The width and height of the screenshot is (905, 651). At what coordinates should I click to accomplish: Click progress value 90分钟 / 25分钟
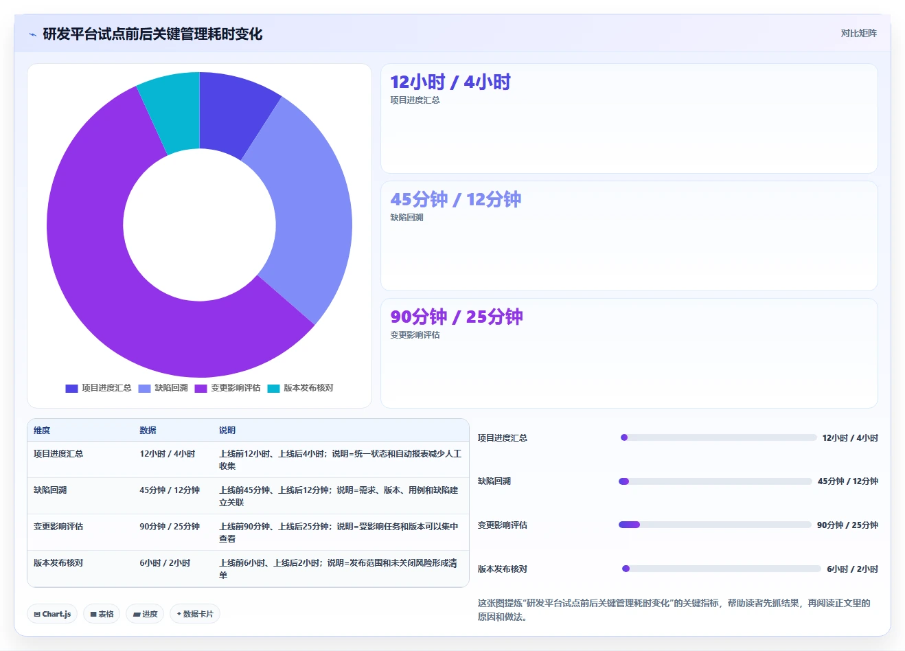click(847, 525)
